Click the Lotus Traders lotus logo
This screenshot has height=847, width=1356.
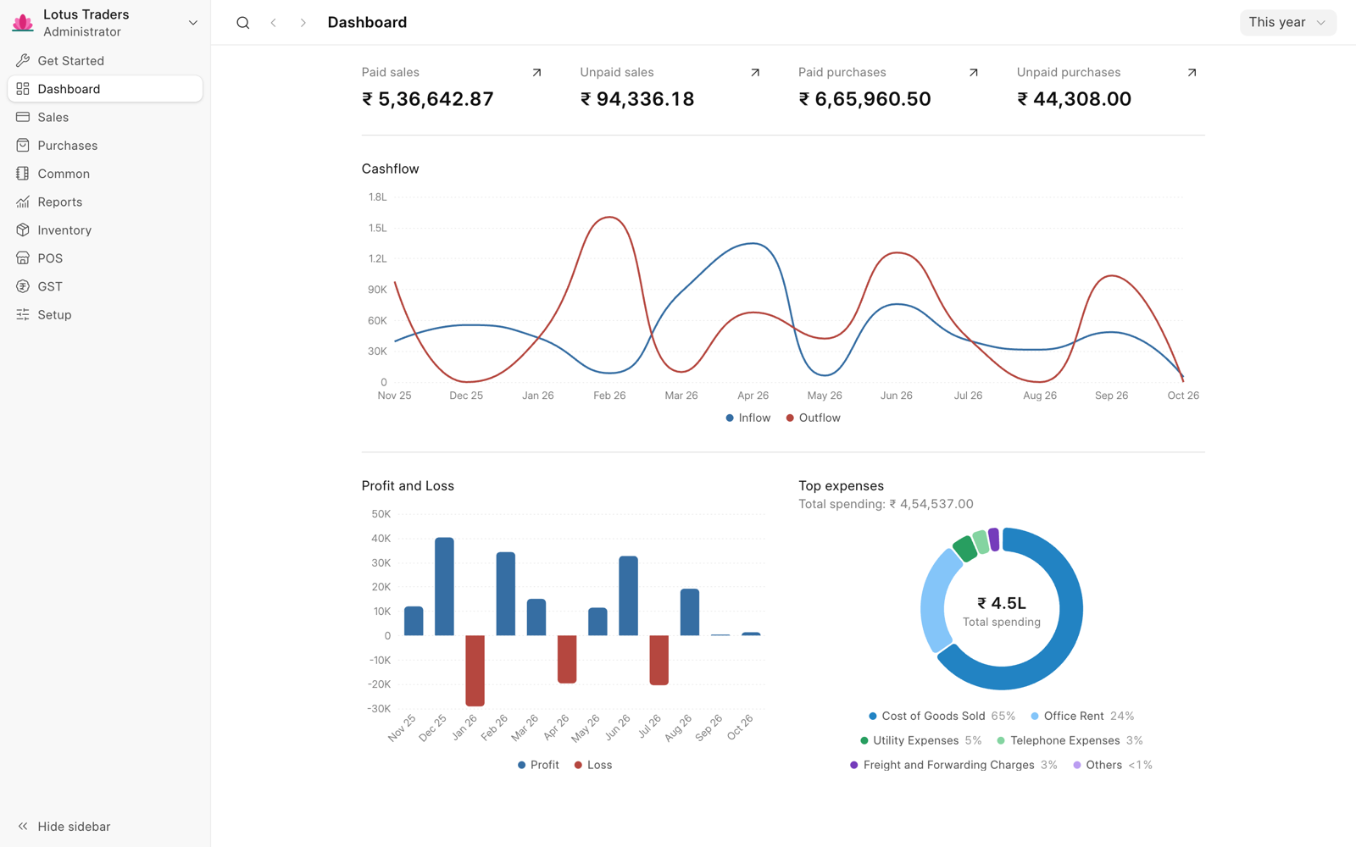[x=23, y=23]
